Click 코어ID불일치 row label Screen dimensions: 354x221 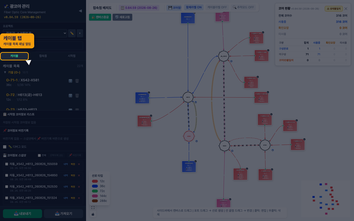(x=286, y=60)
